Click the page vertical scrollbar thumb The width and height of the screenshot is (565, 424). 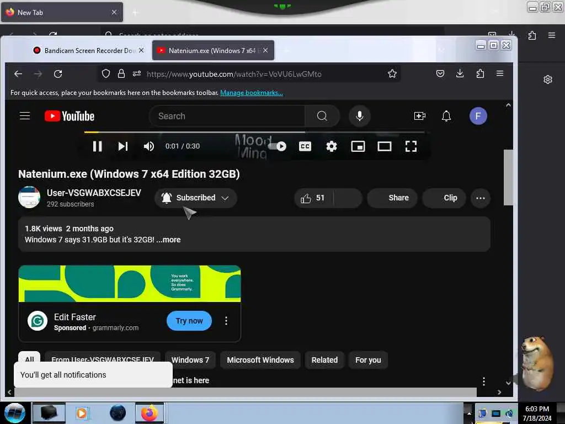[508, 177]
